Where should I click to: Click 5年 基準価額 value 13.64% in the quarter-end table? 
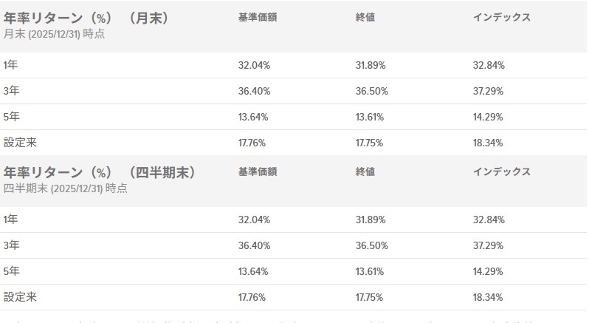point(253,271)
